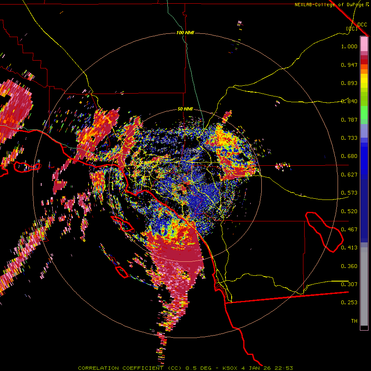
Task: Click the 0.573 legend value
Action: (x=349, y=193)
